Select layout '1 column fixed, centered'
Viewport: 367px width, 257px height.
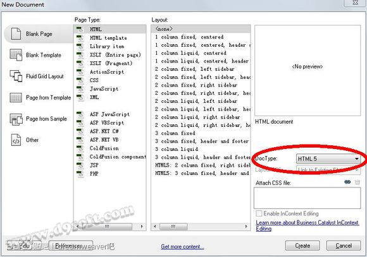click(201, 37)
